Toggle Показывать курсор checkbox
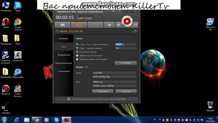The width and height of the screenshot is (218, 123). tap(77, 52)
